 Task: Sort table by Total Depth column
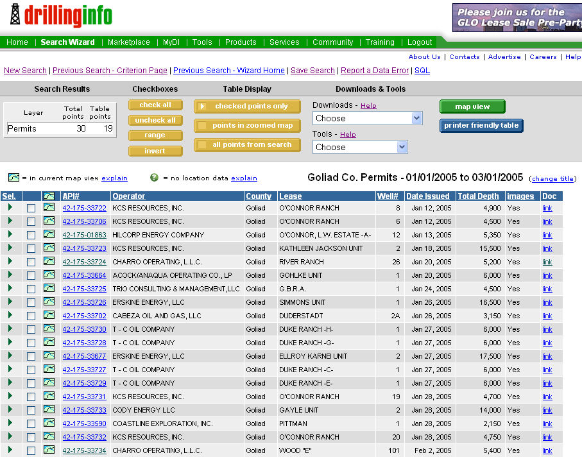(x=478, y=196)
